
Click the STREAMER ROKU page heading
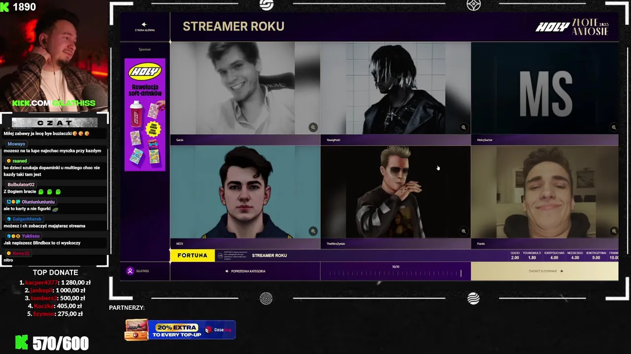[x=234, y=27]
